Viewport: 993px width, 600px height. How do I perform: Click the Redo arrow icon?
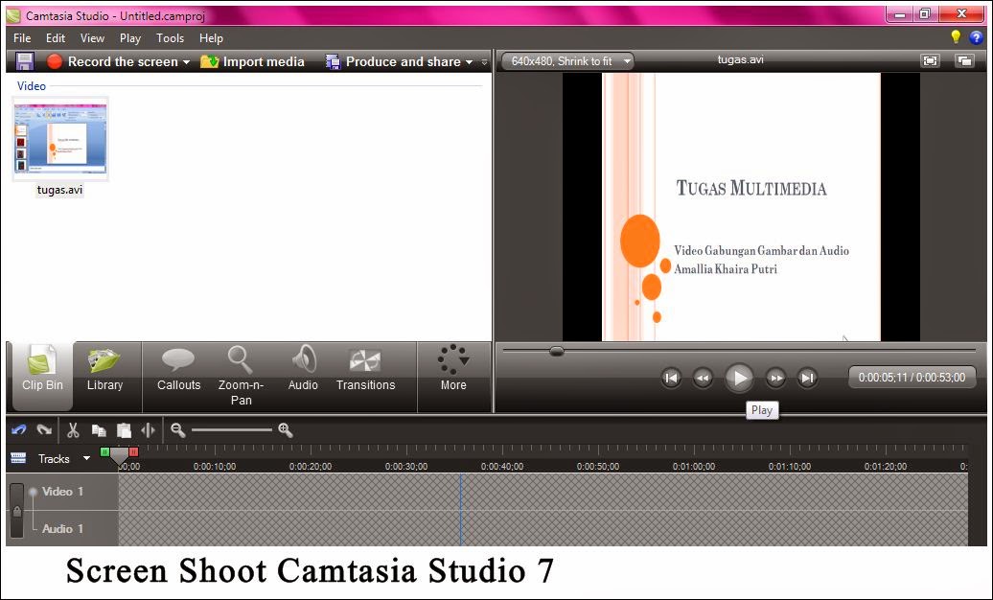[x=44, y=430]
